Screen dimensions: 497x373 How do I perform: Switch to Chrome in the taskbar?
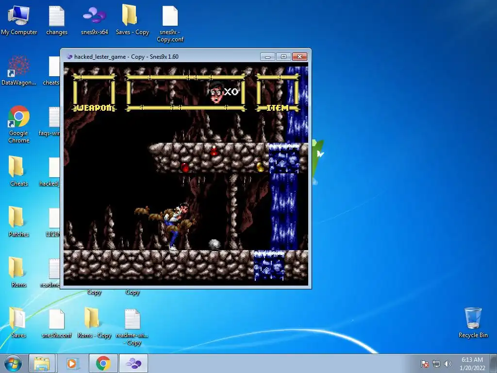pos(103,363)
